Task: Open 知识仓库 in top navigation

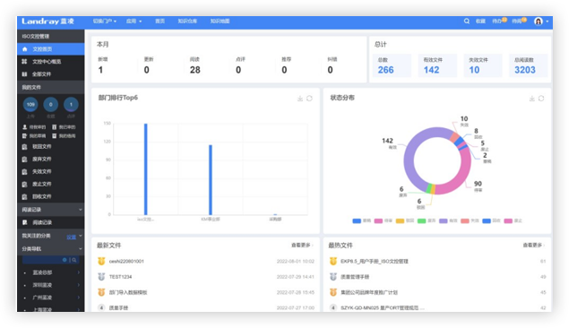Action: coord(187,21)
